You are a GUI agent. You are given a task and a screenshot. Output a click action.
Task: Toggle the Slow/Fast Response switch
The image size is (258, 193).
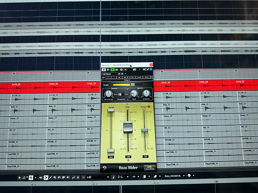(x=121, y=94)
